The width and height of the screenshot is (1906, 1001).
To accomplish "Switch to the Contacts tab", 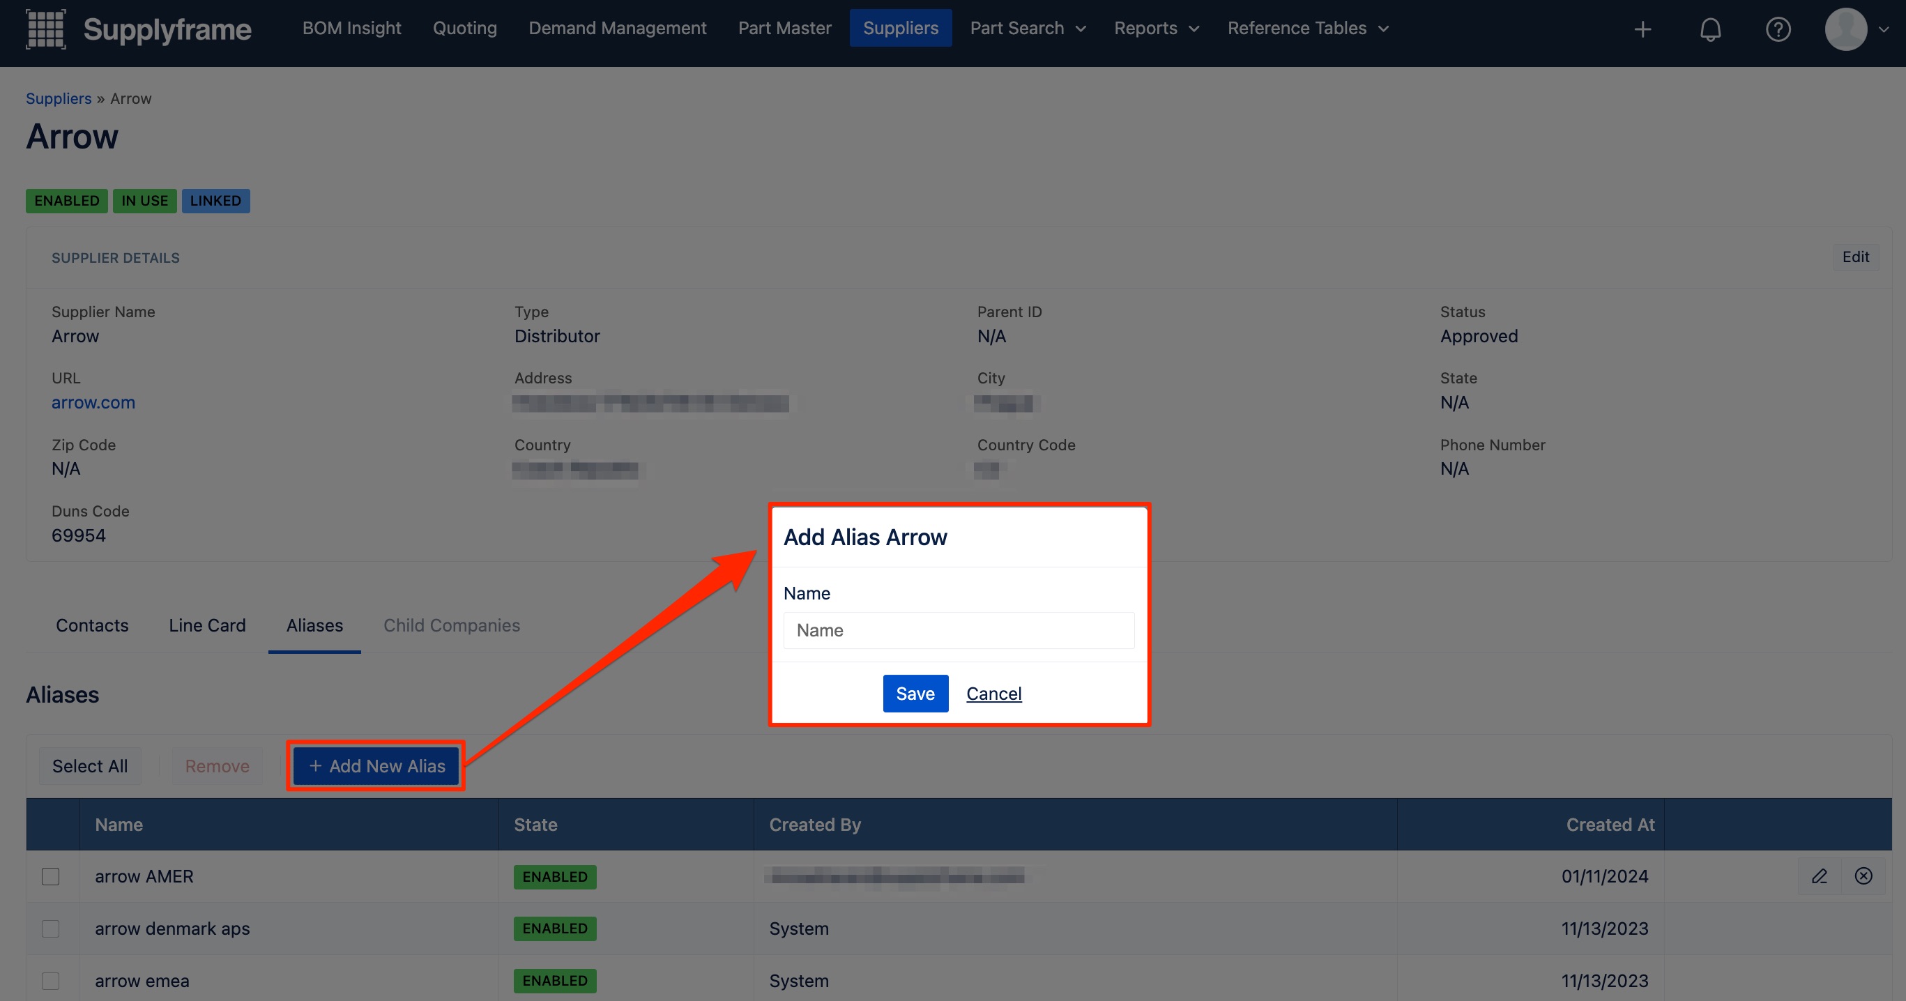I will click(x=92, y=625).
